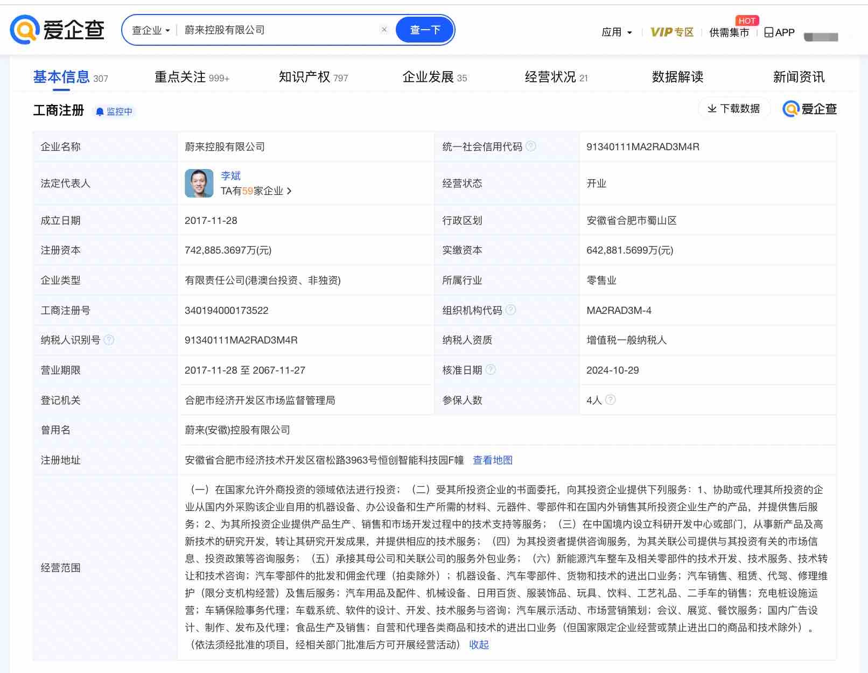Open the 企业发展 tab
The image size is (868, 673).
(x=435, y=77)
